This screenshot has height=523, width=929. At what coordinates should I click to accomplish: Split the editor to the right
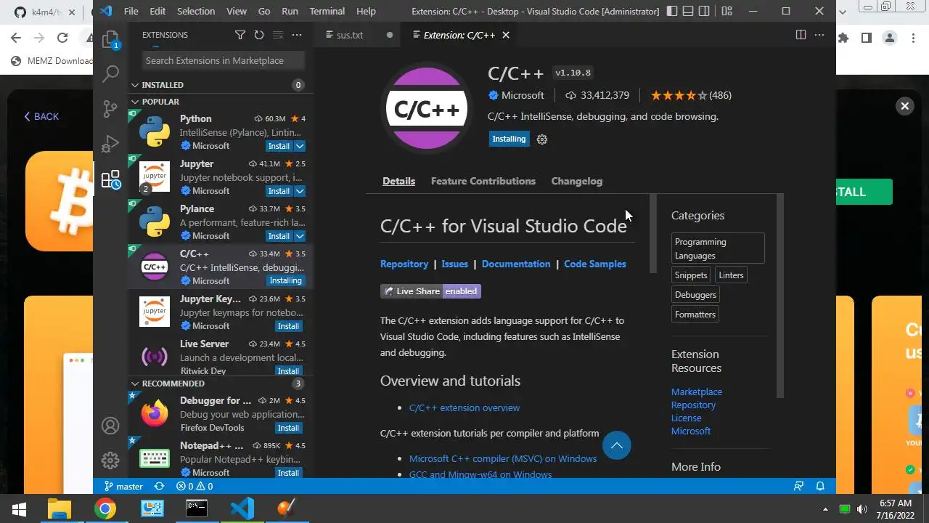[x=801, y=35]
